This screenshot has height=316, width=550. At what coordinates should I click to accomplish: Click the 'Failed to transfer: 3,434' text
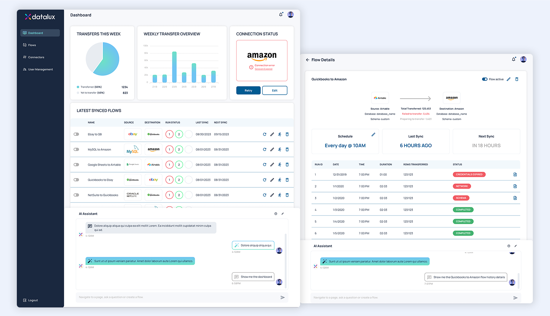point(416,114)
